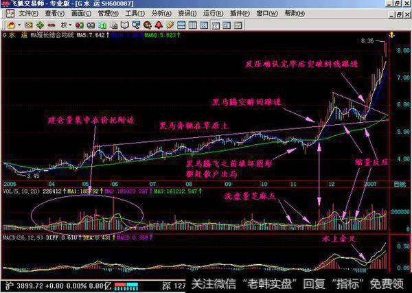
Task: Click the pencil drawing tool icon
Action: (169, 24)
